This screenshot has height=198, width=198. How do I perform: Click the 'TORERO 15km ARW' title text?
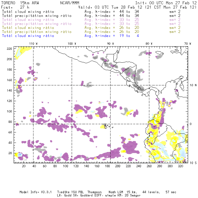point(20,3)
